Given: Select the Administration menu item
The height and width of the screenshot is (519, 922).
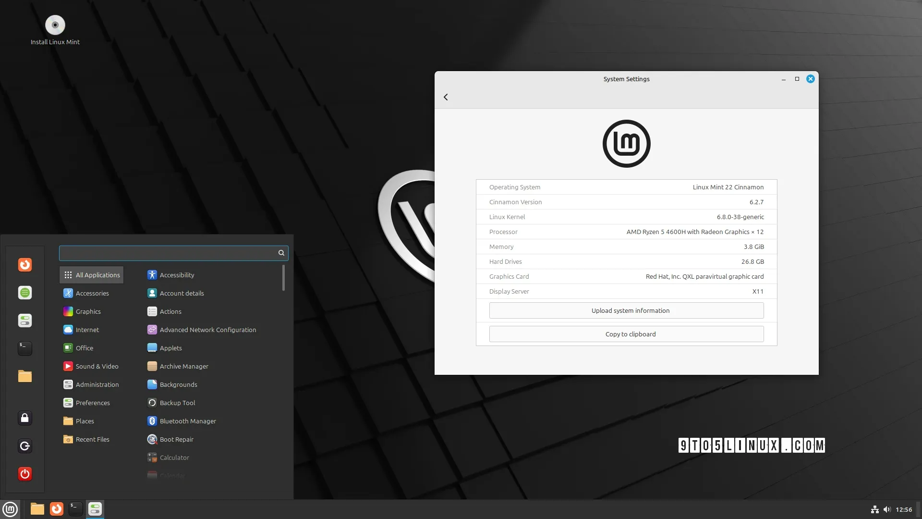Looking at the screenshot, I should 97,384.
